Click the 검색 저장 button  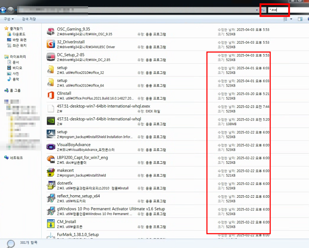[29, 19]
